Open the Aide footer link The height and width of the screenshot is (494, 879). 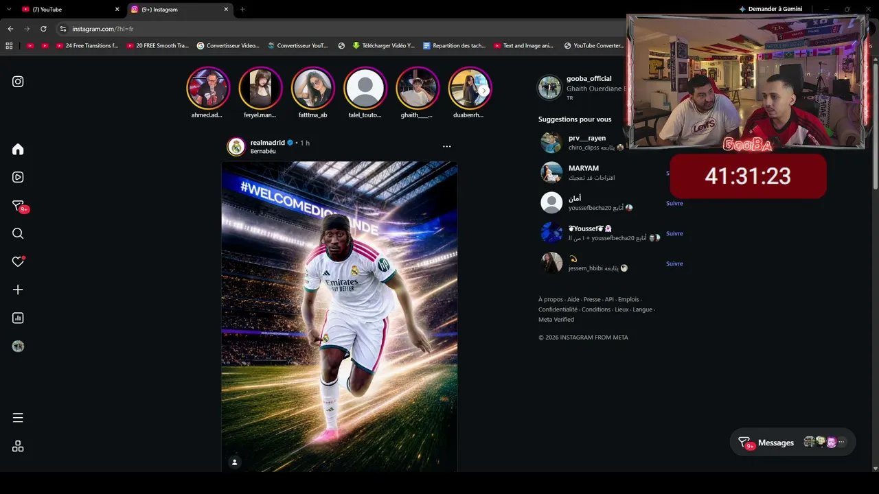[x=573, y=299]
